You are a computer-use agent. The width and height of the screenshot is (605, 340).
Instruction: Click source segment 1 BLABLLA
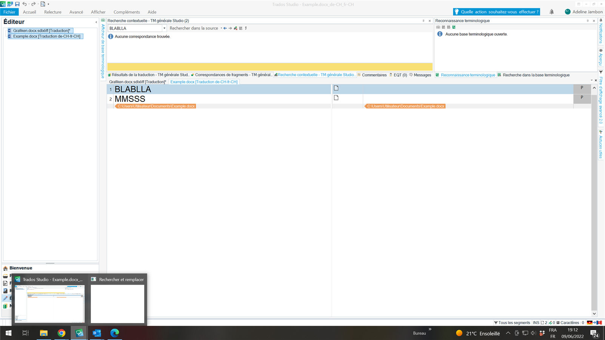[x=222, y=89]
